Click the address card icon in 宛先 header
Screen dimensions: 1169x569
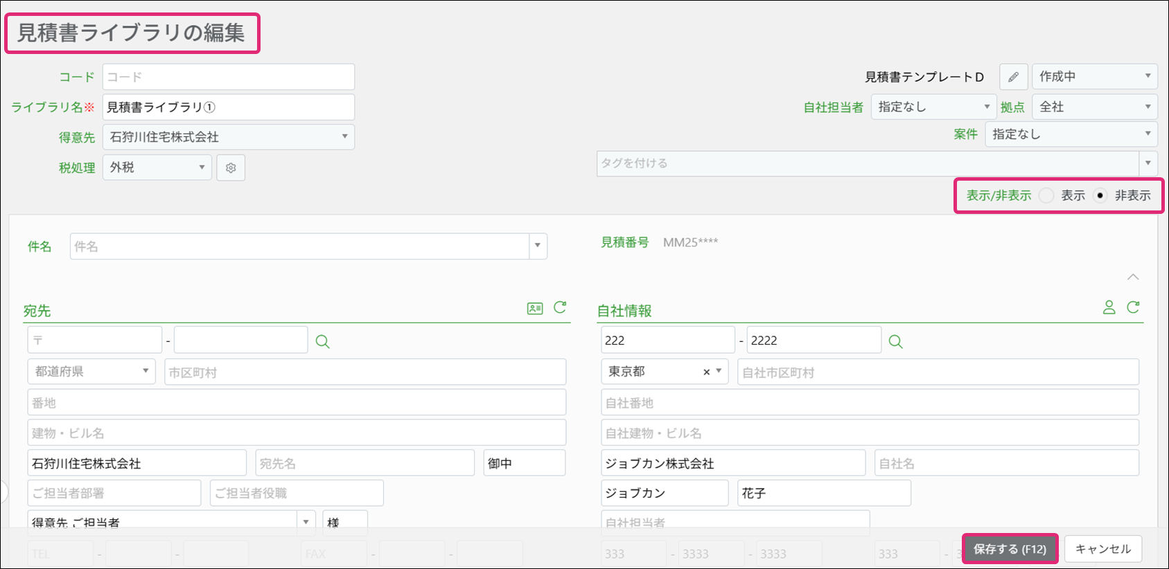(534, 309)
